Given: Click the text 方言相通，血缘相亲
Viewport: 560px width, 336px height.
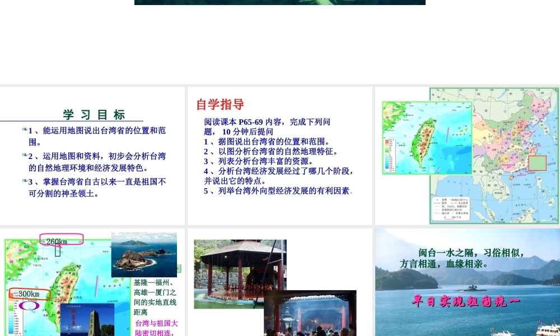Looking at the screenshot, I should pyautogui.click(x=444, y=264).
